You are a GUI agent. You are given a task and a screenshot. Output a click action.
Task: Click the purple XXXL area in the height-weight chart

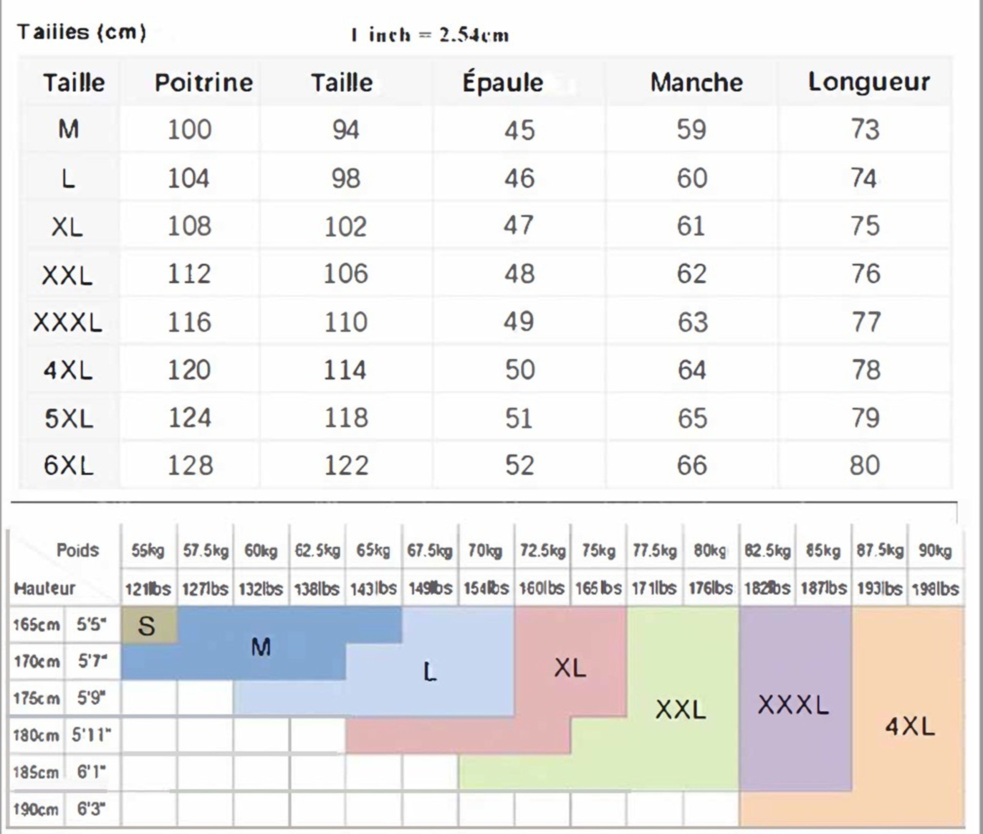(x=793, y=705)
